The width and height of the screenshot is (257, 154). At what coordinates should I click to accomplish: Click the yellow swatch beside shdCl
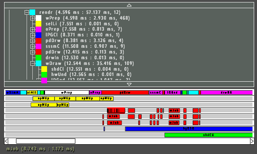(x=44, y=69)
